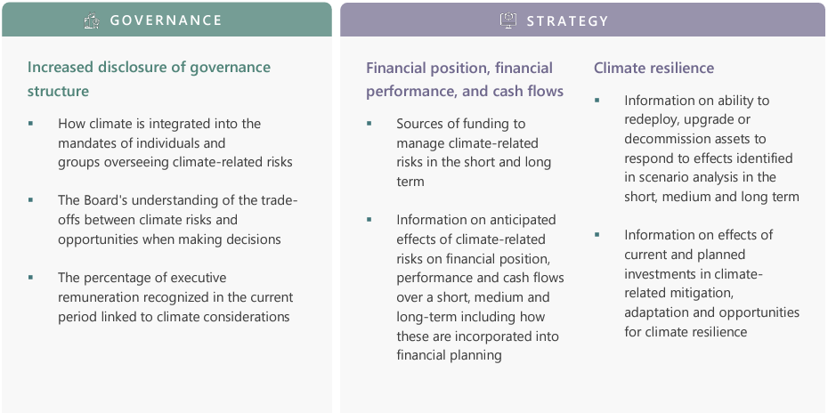
Task: Click the 'How climate is integrated' paragraph
Action: coord(175,143)
